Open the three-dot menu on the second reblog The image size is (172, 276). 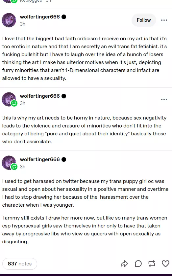coord(164,99)
